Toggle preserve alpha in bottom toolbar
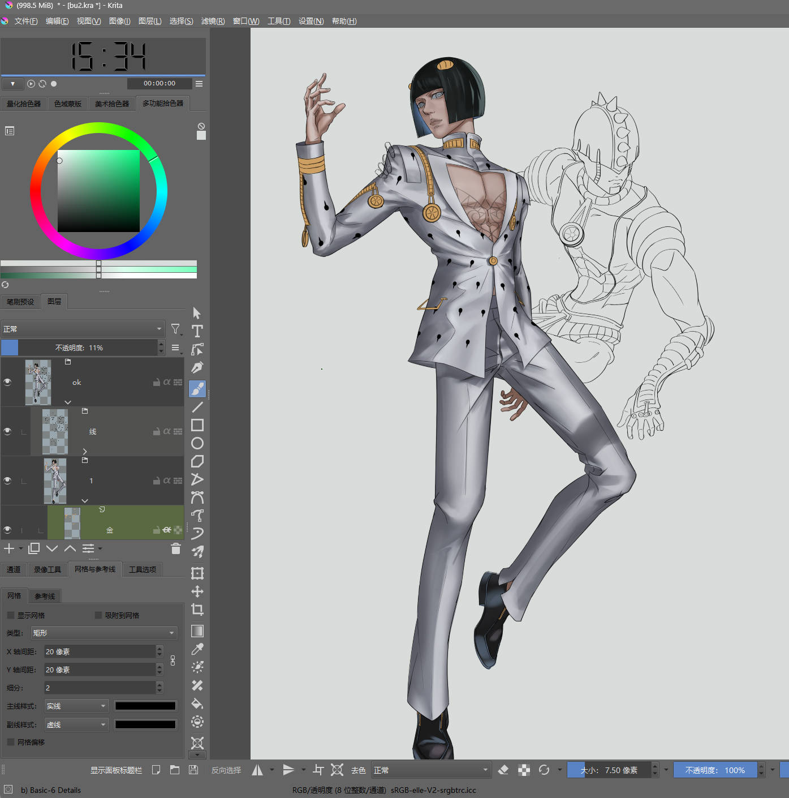The width and height of the screenshot is (789, 798). pyautogui.click(x=524, y=770)
